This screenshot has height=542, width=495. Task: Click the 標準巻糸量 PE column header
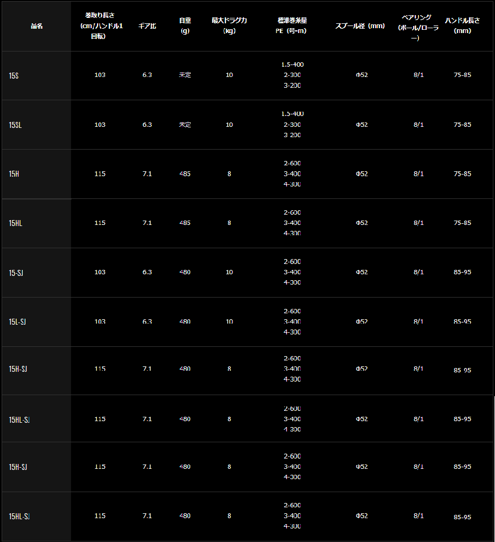click(x=292, y=25)
